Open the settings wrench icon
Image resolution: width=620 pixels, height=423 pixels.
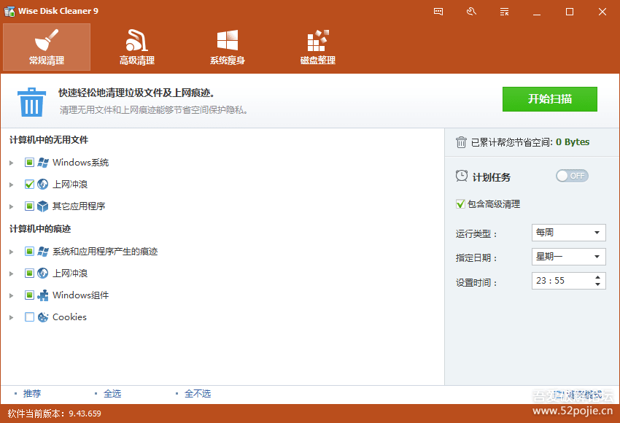point(471,12)
